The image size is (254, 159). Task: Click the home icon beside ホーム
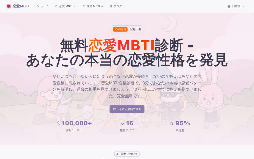tap(38, 6)
